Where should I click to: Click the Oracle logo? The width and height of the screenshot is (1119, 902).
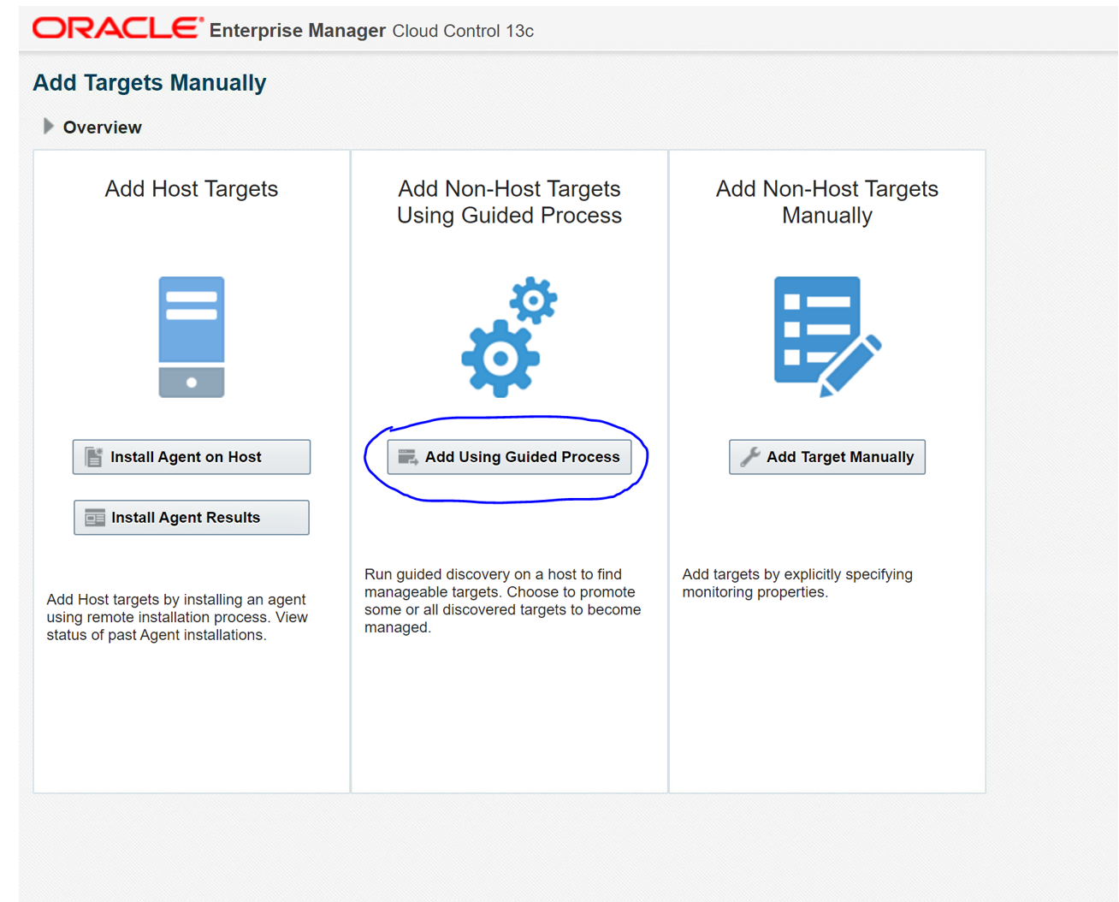[117, 28]
